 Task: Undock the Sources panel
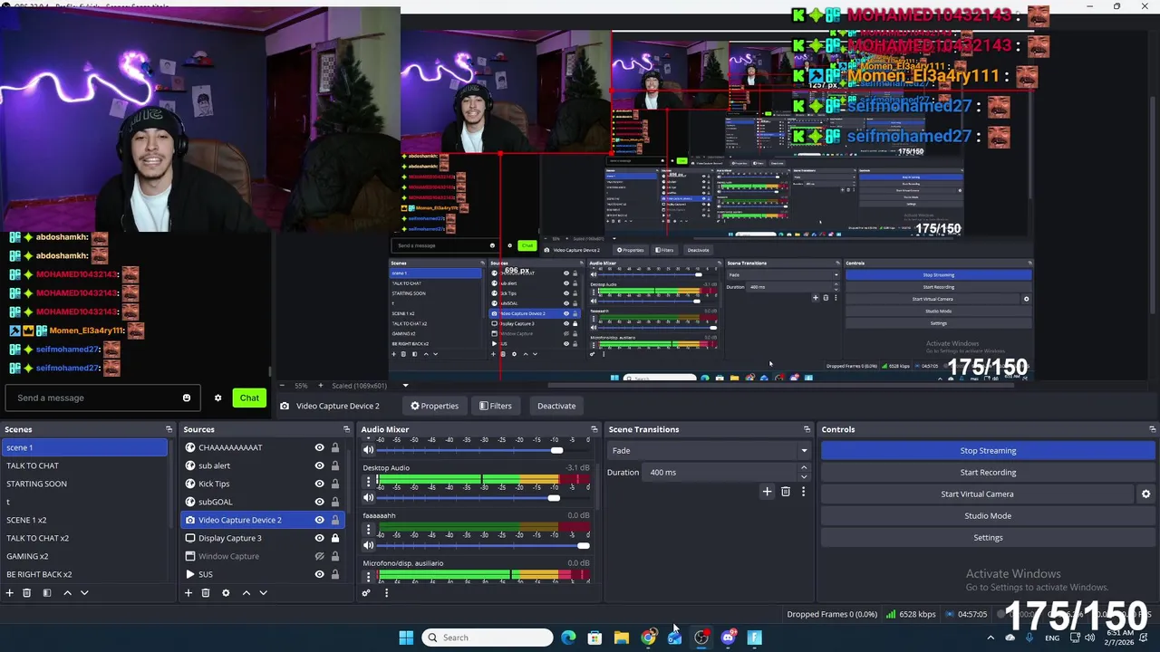[346, 429]
